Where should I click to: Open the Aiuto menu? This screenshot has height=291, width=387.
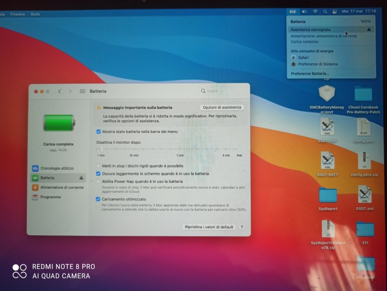click(35, 15)
